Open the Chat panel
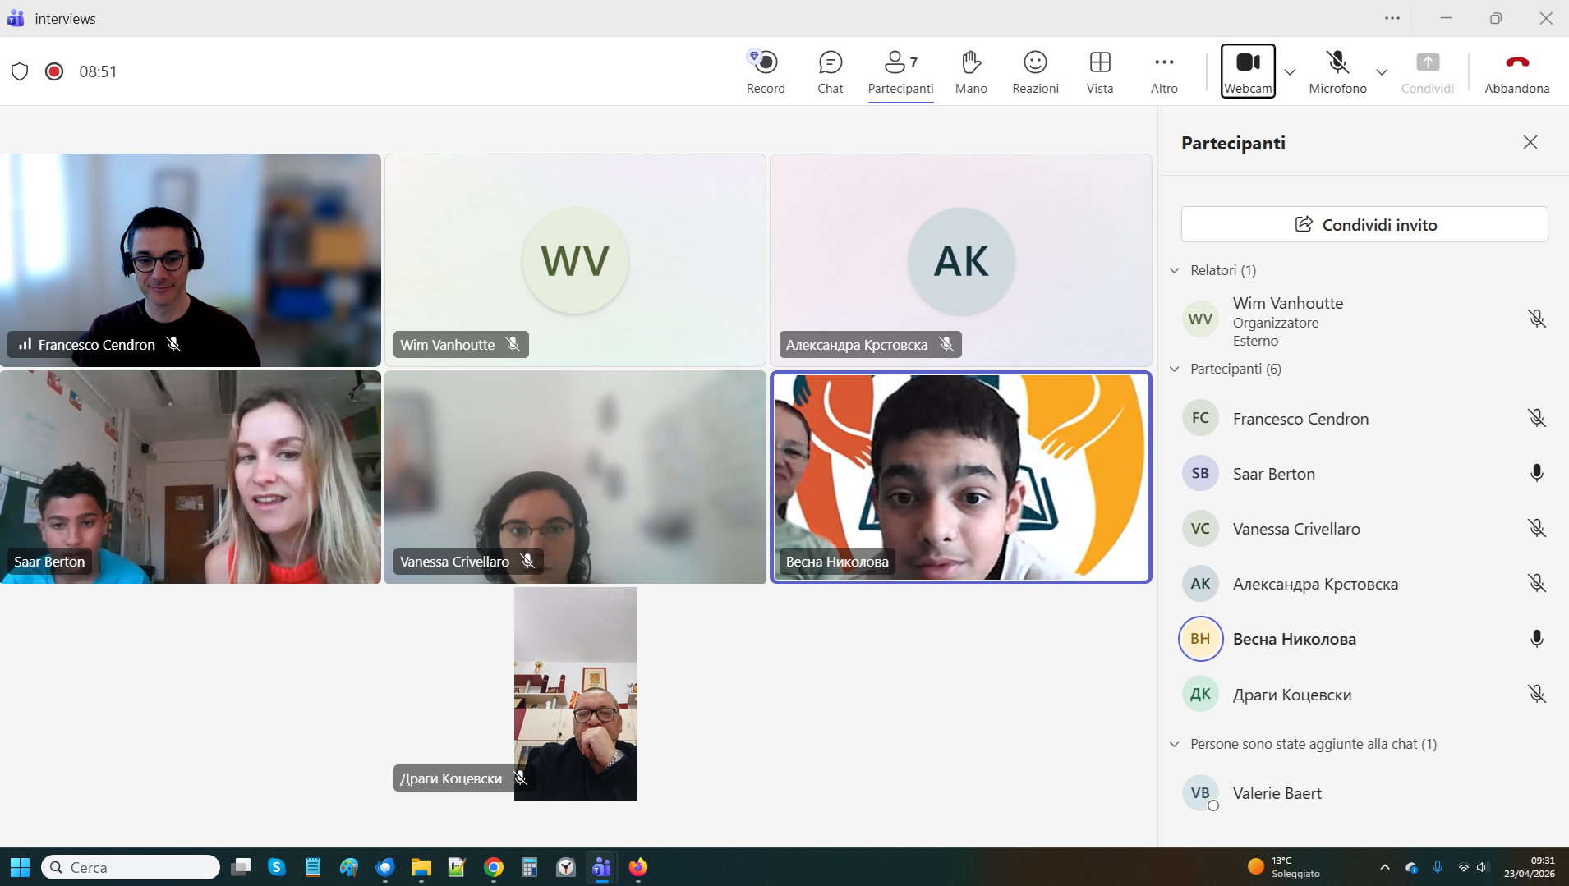The height and width of the screenshot is (886, 1569). coord(830,71)
